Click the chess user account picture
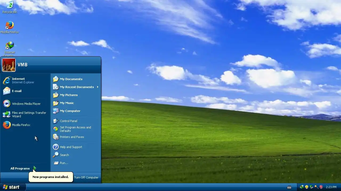This screenshot has height=191, width=341. click(9, 65)
